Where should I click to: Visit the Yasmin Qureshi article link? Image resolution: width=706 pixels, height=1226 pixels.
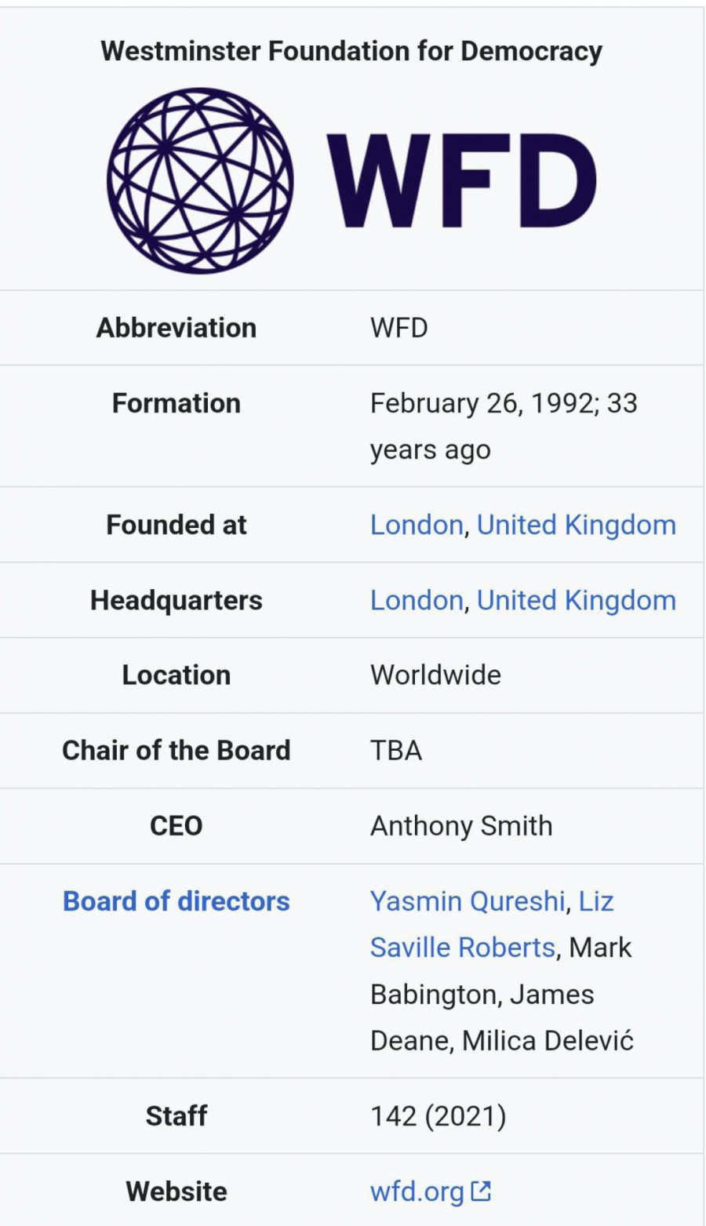point(468,901)
